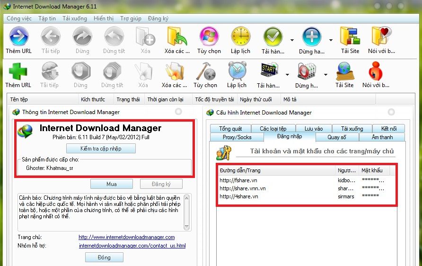Open the contact_us.html support link
Image resolution: width=422 pixels, height=266 pixels.
click(x=132, y=246)
